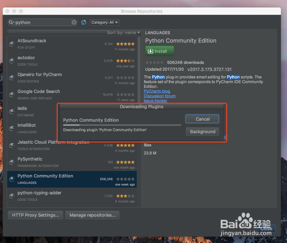
Task: Click the autodoc star rating
Action: 125,61
